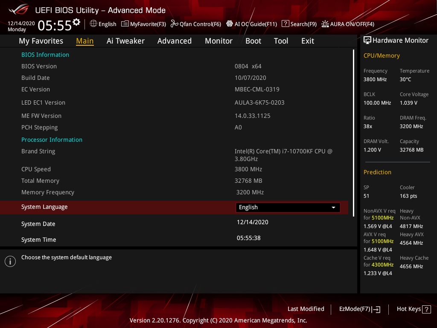Go to the Boot tab

point(253,41)
